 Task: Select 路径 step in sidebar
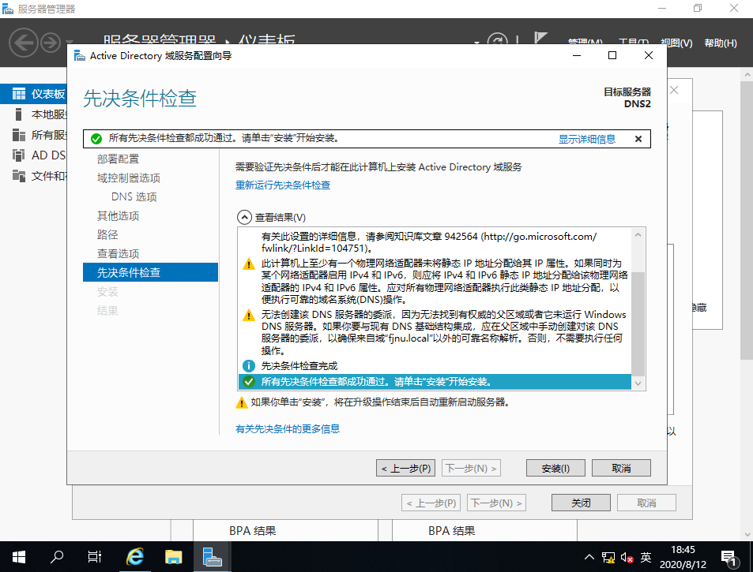click(x=107, y=234)
